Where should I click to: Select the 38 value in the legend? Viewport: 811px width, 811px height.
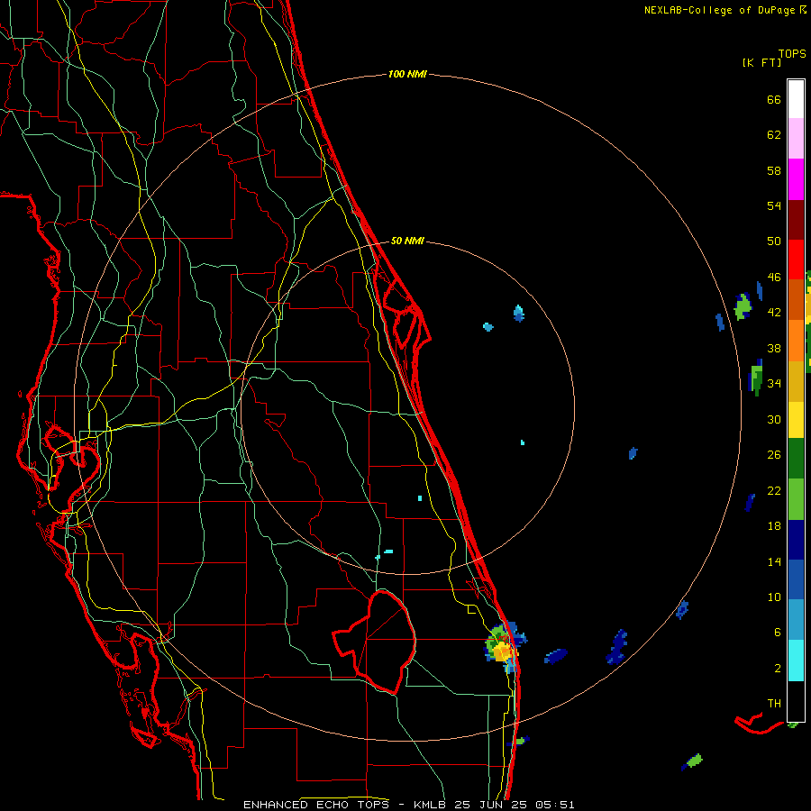[x=774, y=348]
